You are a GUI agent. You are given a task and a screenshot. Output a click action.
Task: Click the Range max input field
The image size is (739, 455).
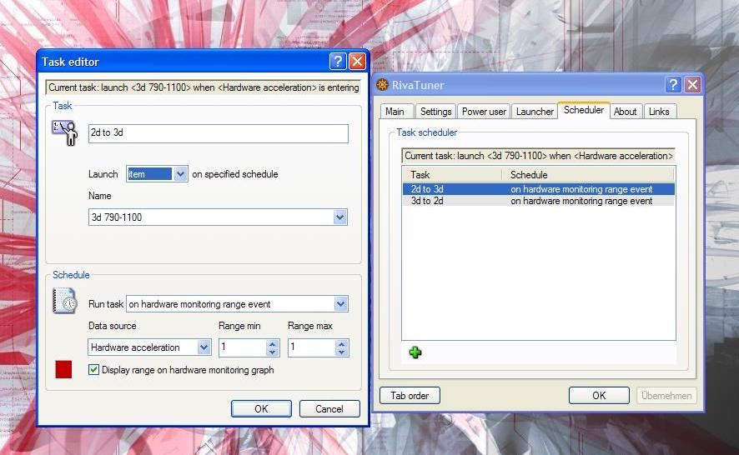[x=312, y=347]
